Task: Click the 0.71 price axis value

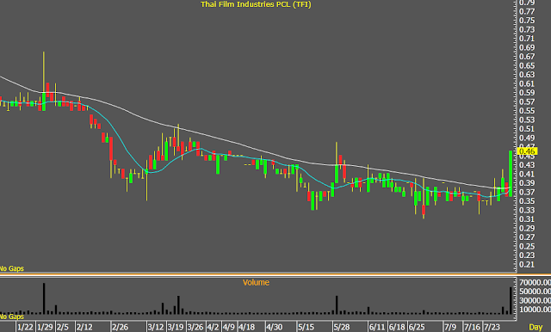Action: coord(527,39)
